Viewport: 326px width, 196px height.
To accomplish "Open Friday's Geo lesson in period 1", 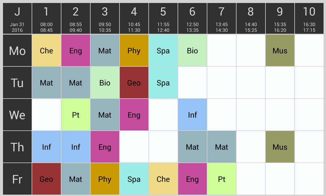I will tap(46, 179).
